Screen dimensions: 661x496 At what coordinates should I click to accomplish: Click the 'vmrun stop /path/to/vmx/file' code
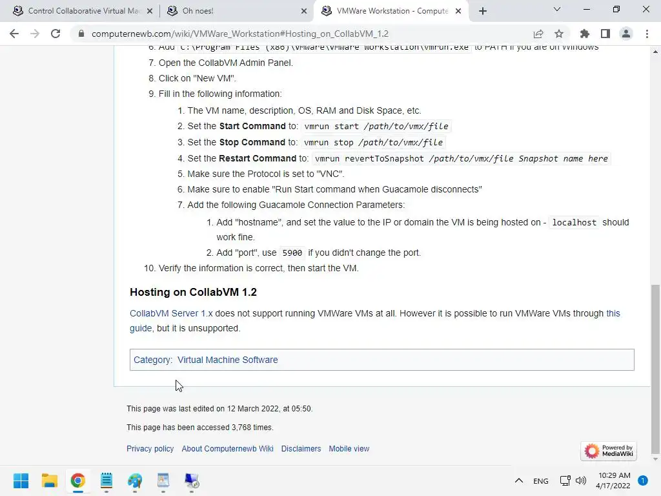(x=373, y=143)
